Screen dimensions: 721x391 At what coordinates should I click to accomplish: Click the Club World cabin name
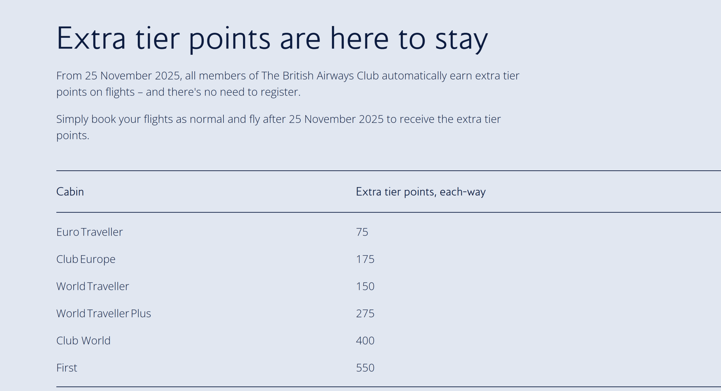pyautogui.click(x=83, y=340)
